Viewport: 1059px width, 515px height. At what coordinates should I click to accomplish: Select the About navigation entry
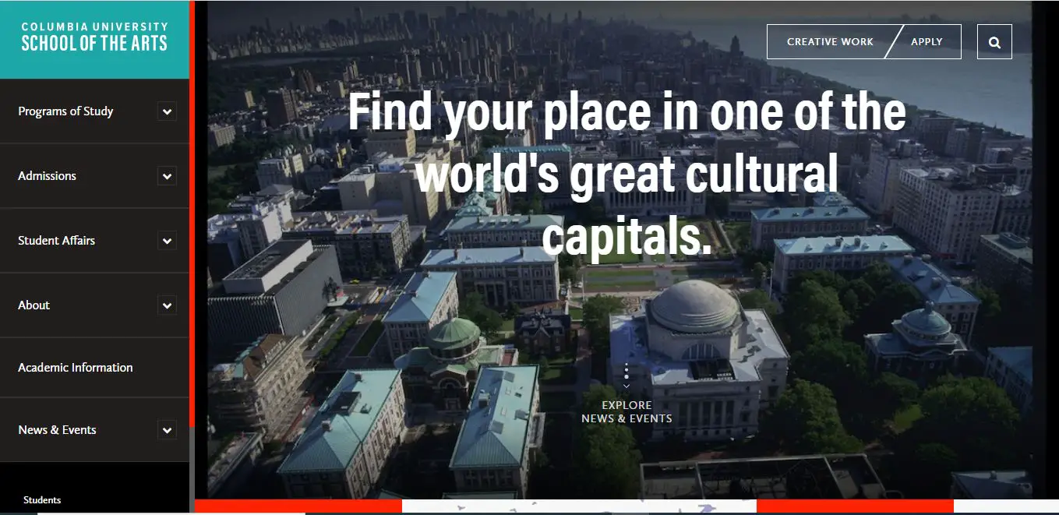point(33,305)
